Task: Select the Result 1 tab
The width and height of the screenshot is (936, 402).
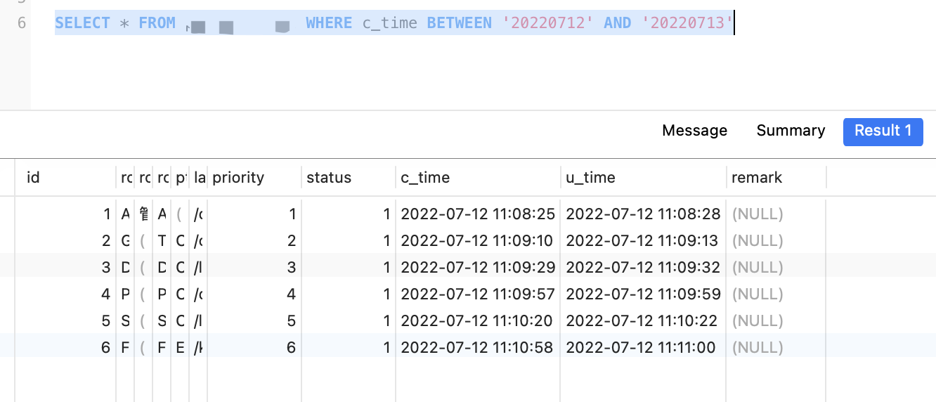Action: tap(883, 131)
